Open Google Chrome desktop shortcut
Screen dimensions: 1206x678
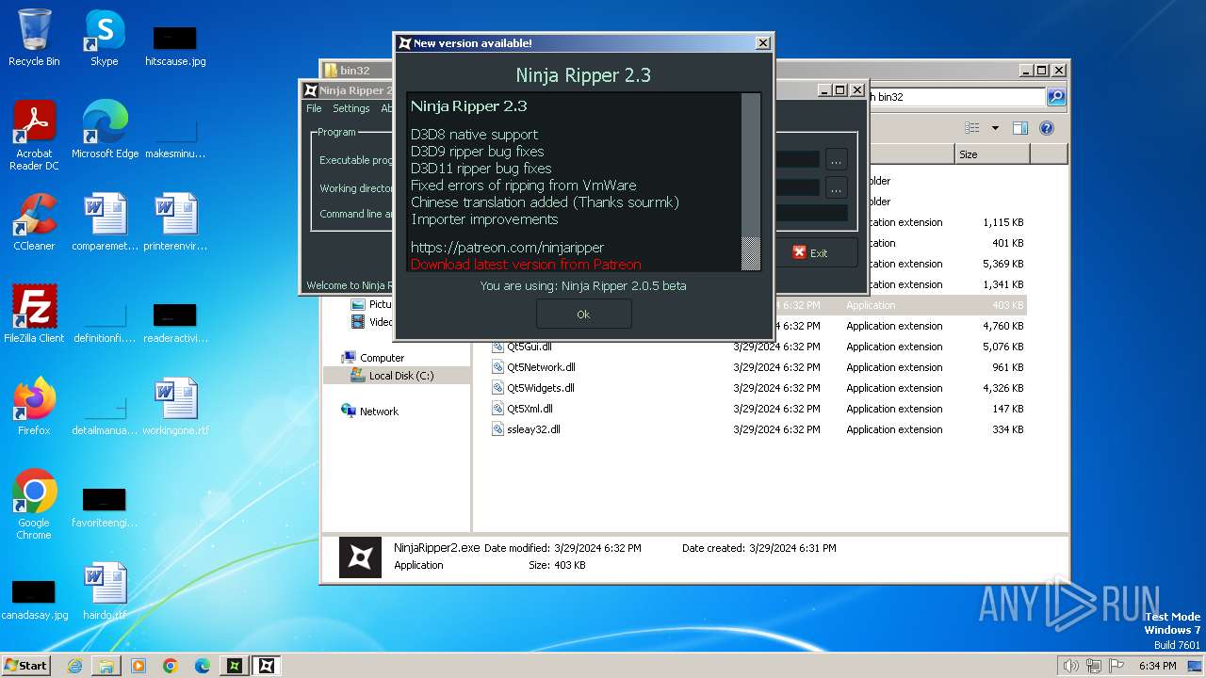[34, 504]
